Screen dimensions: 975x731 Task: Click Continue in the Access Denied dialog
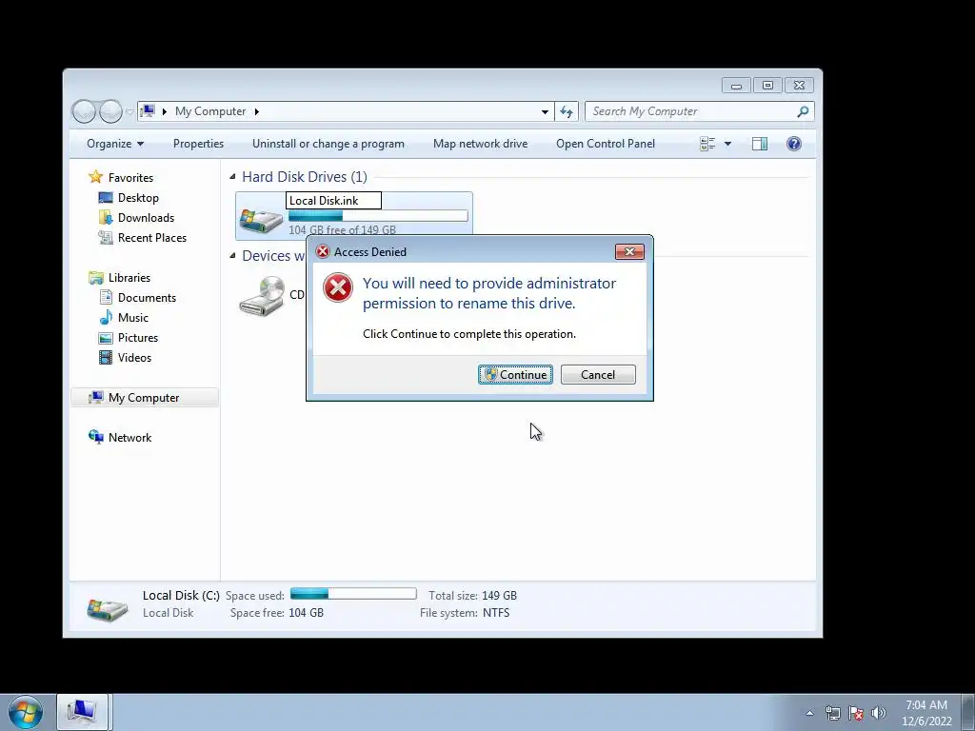click(x=515, y=374)
